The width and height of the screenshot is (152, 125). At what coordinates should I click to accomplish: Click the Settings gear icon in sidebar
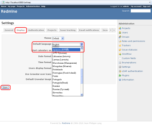tap(120, 67)
